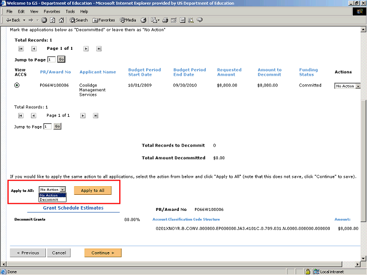Click top Jump to Page input field
This screenshot has width=367, height=275.
click(x=51, y=60)
